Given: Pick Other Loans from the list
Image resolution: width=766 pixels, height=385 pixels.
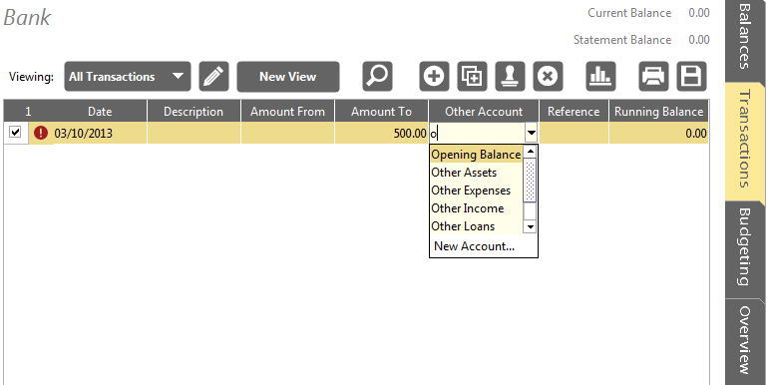Looking at the screenshot, I should point(476,226).
